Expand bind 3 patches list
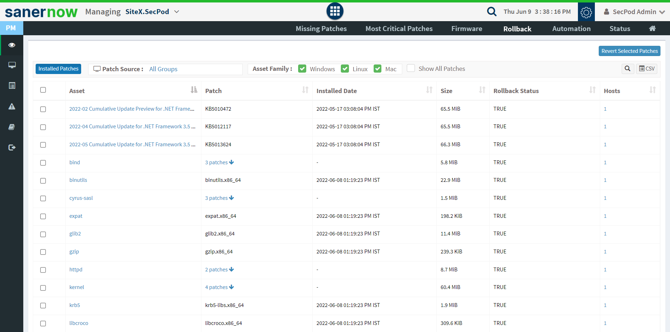The image size is (670, 332). (219, 162)
